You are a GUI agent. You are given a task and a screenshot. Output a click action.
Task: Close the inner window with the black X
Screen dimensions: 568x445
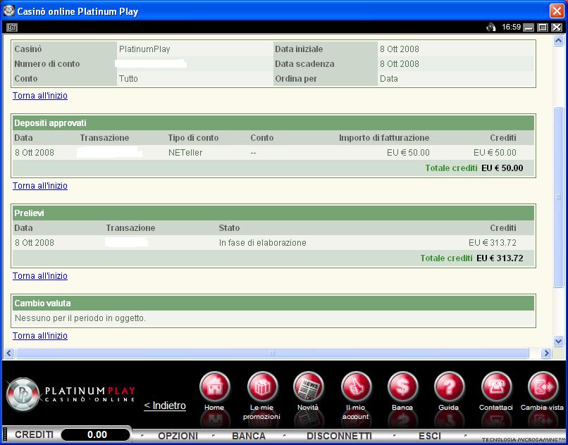coord(557,27)
